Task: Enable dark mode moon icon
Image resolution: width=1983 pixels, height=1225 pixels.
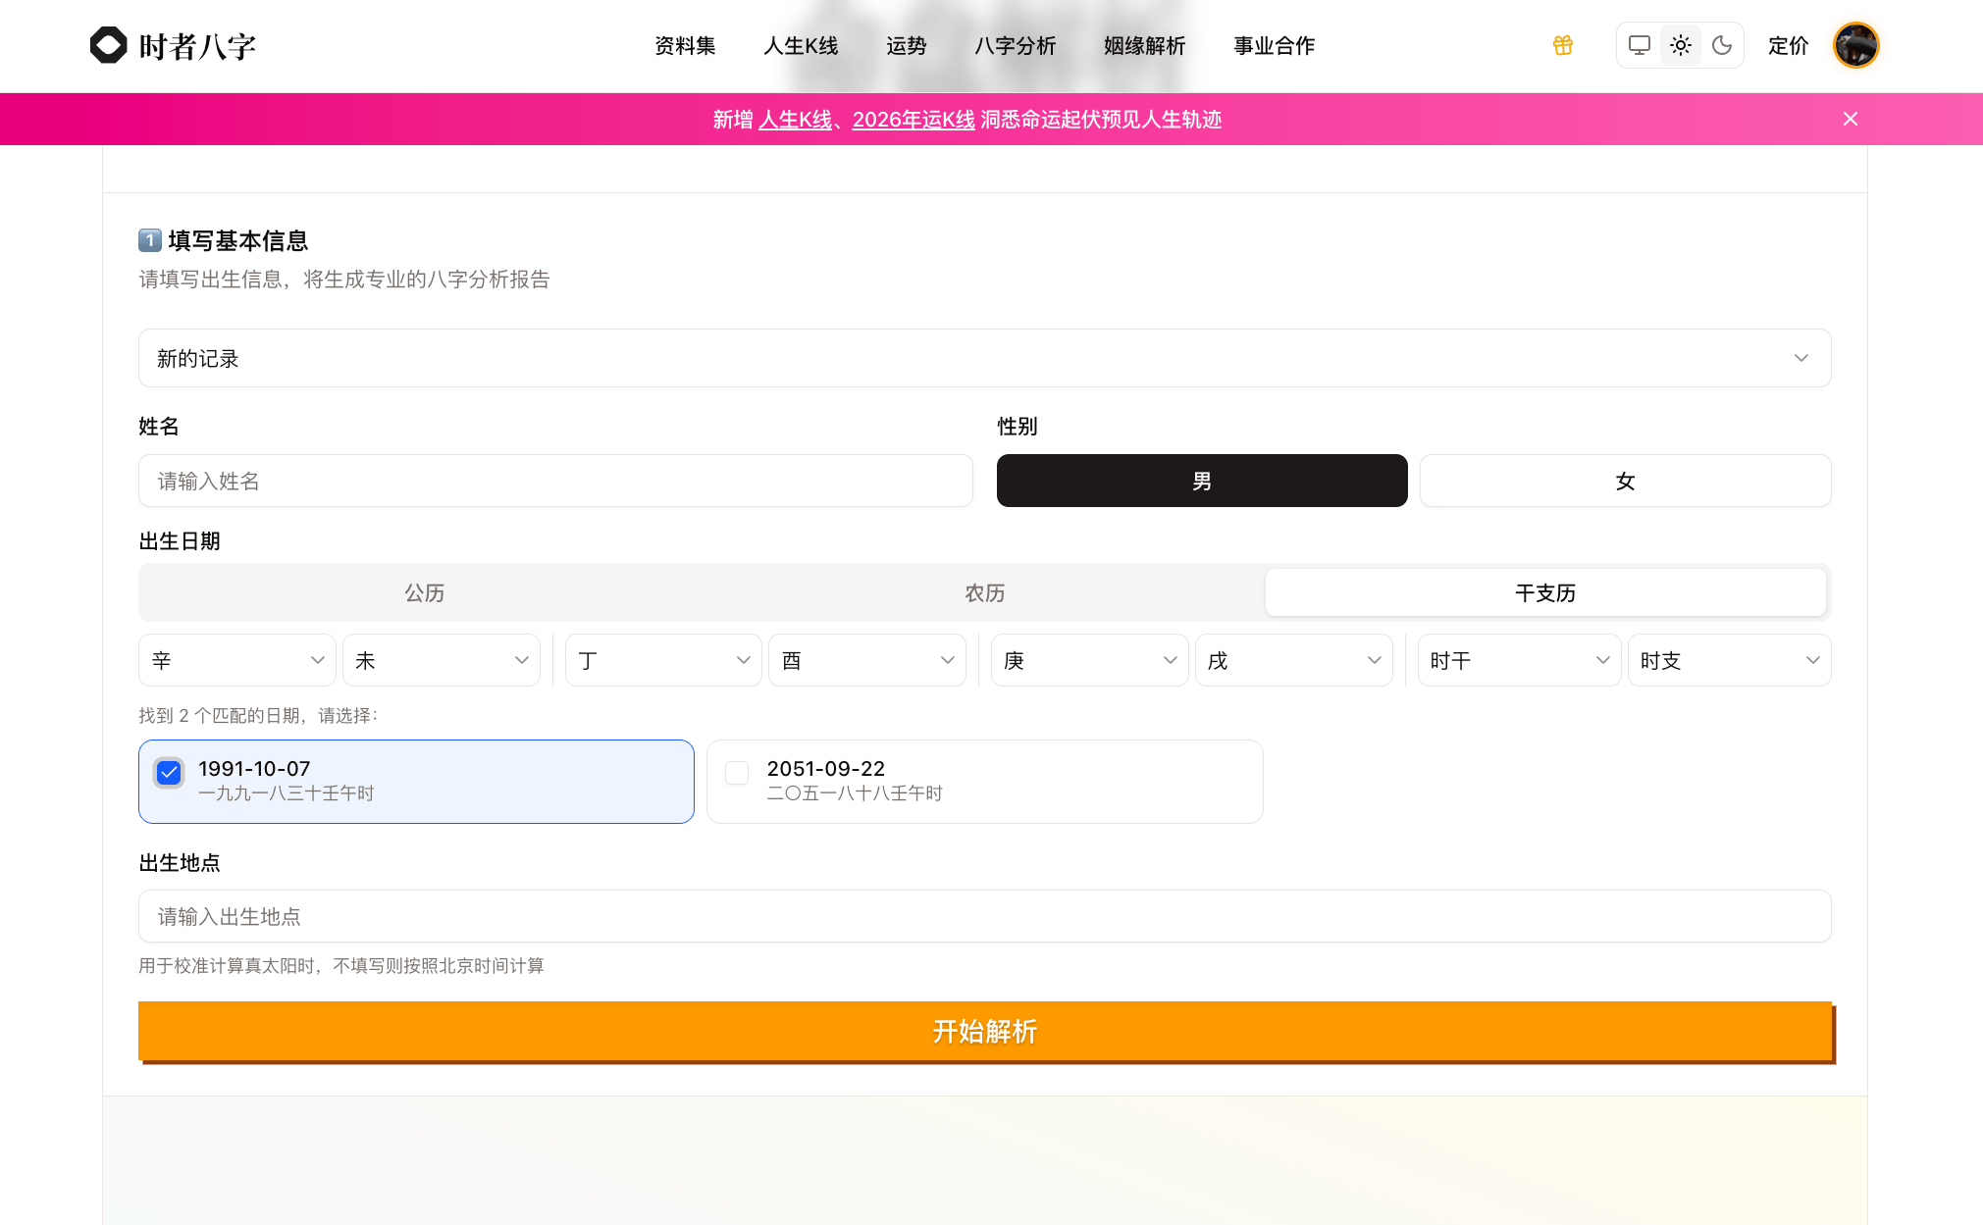Action: point(1722,45)
